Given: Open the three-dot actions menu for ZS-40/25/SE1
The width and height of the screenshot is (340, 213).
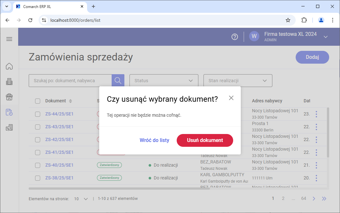Looking at the screenshot, I should (316, 165).
